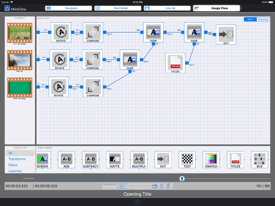Click the scrubber timeline track
This screenshot has height=206, width=275.
[x=154, y=179]
